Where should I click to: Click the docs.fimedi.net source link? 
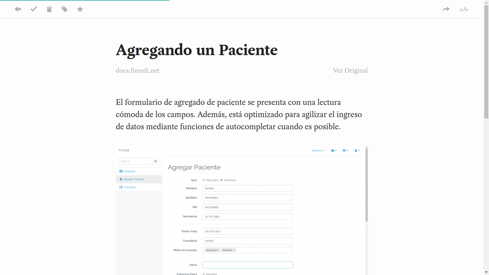click(137, 70)
